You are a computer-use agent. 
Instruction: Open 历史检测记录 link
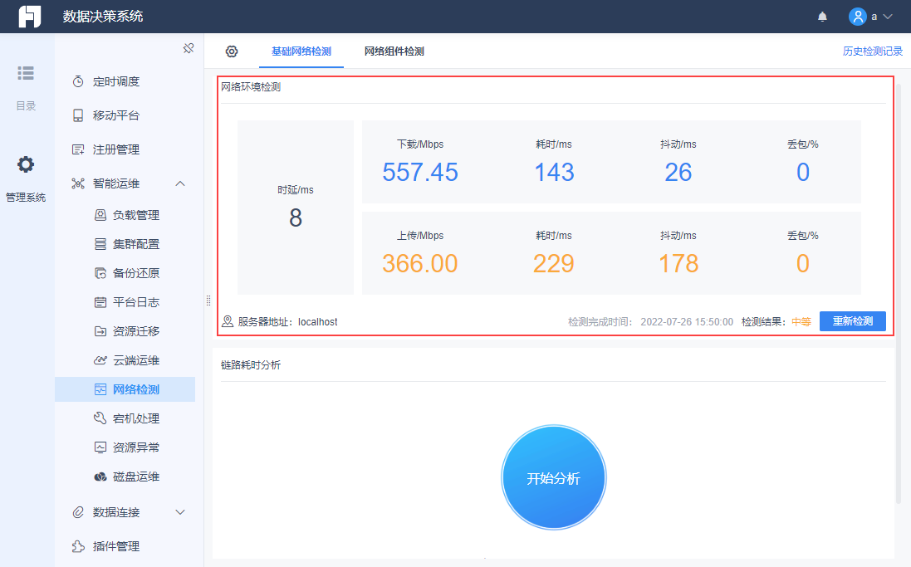pos(873,51)
